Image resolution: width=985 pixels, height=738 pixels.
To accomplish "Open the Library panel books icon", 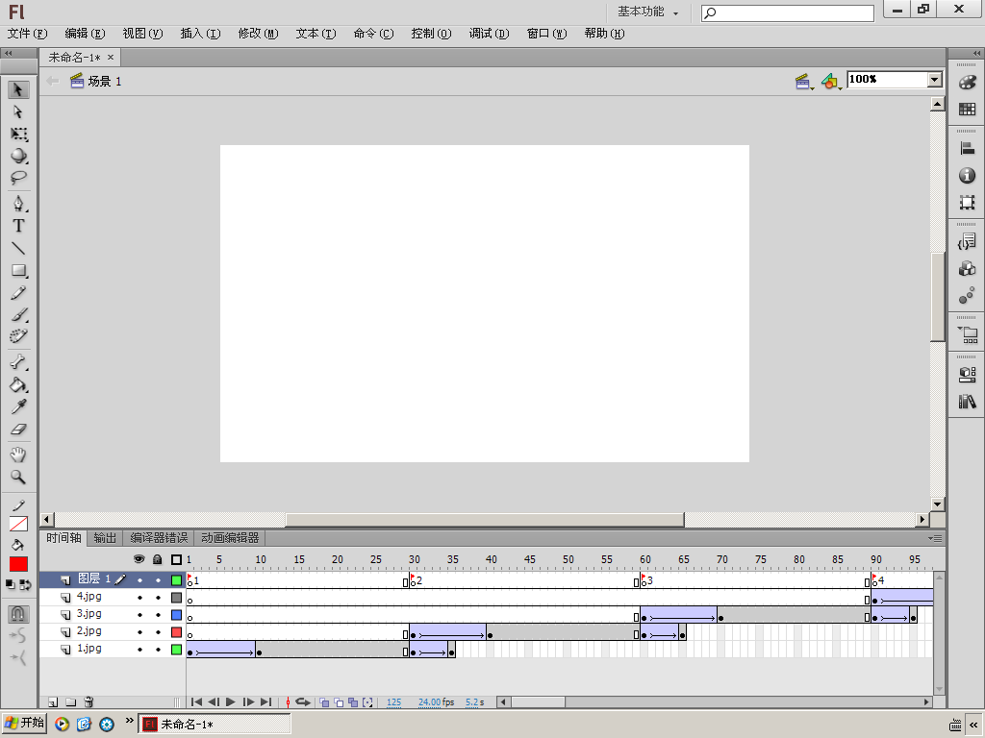I will click(967, 402).
